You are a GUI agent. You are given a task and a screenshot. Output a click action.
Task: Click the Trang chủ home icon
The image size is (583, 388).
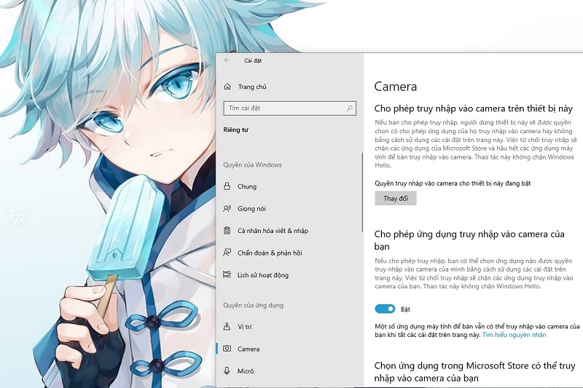click(x=227, y=87)
